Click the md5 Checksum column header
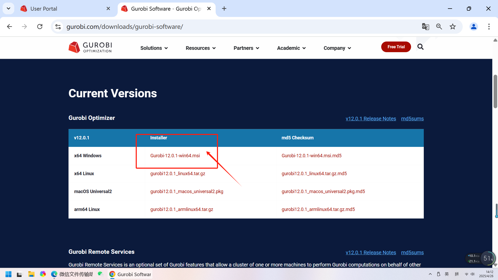The height and width of the screenshot is (280, 498). [x=297, y=138]
